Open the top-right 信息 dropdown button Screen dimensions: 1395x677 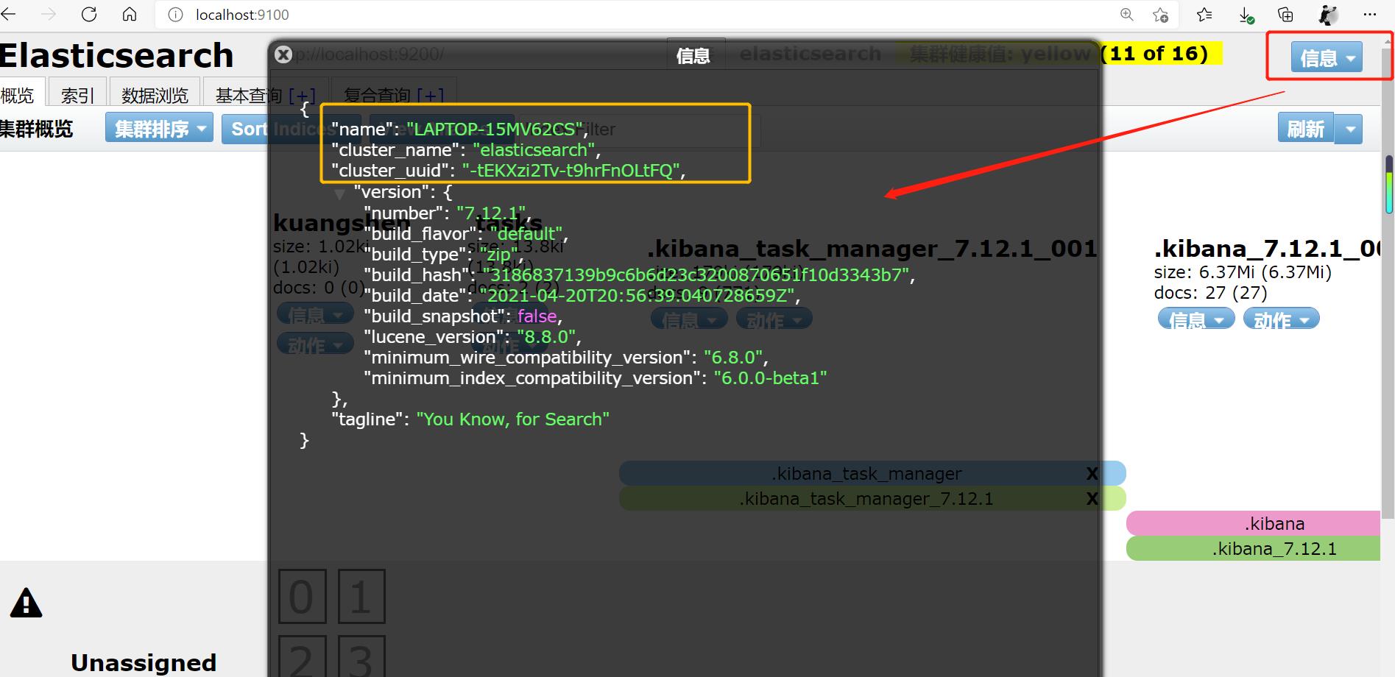click(1326, 57)
